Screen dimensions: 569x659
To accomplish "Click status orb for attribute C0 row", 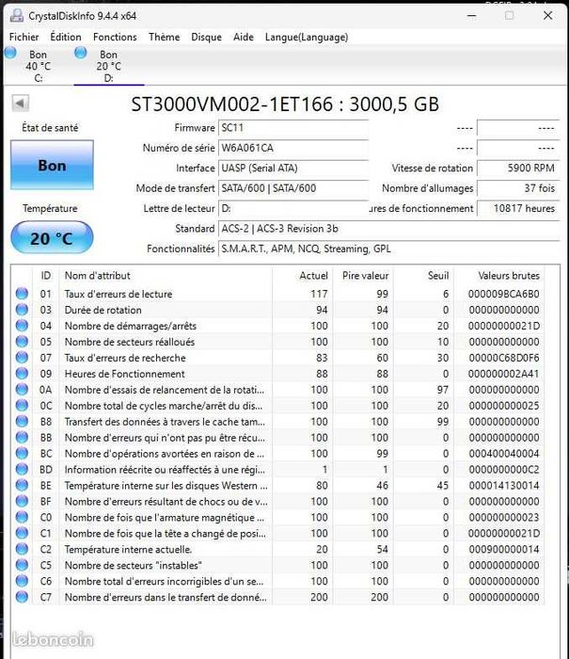I will (22, 517).
